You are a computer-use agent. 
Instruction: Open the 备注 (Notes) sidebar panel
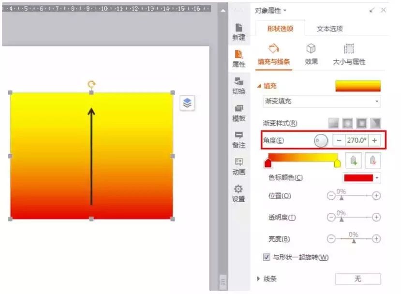239,140
